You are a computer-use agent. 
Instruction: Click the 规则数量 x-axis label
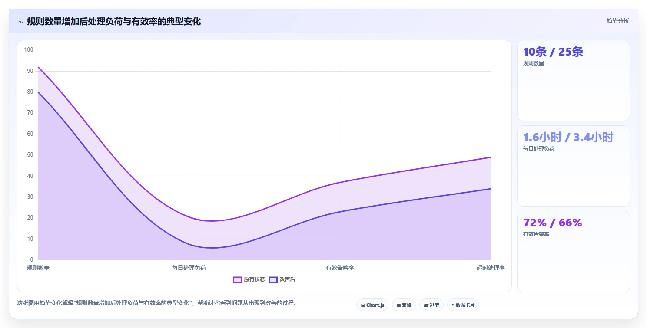(38, 268)
